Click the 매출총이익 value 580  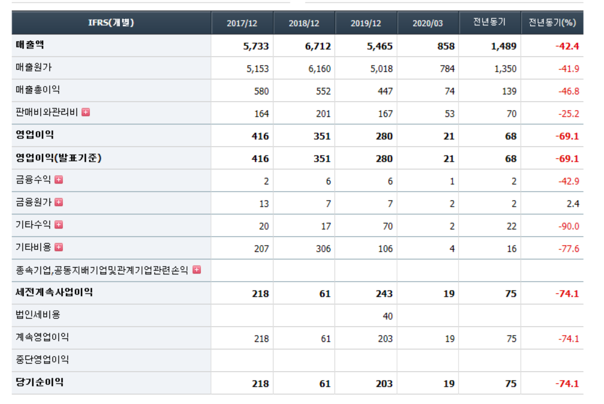point(261,91)
